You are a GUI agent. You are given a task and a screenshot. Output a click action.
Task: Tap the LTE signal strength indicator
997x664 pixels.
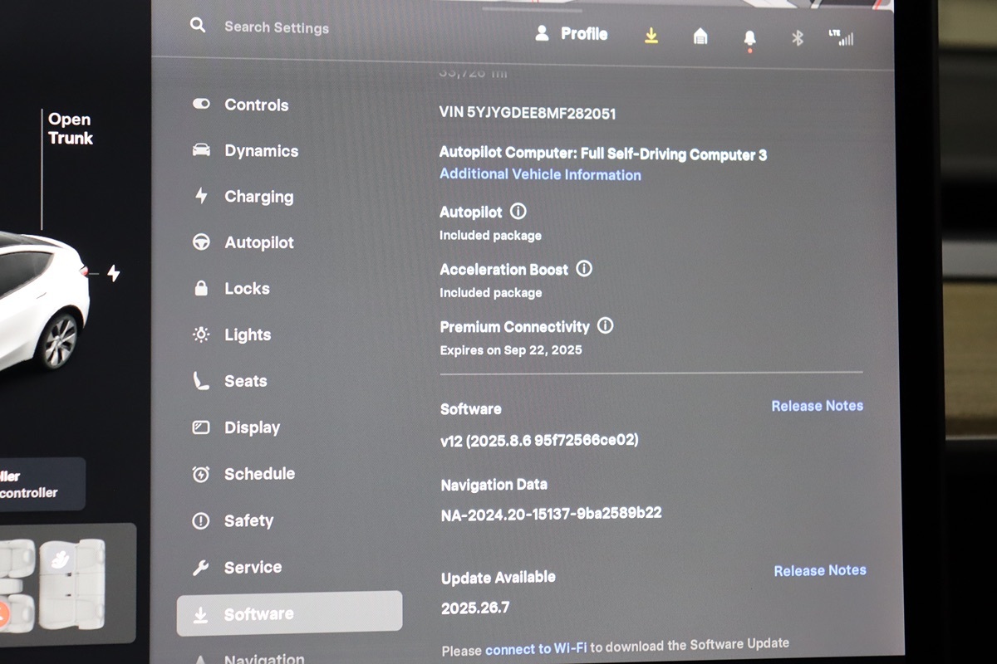coord(841,37)
